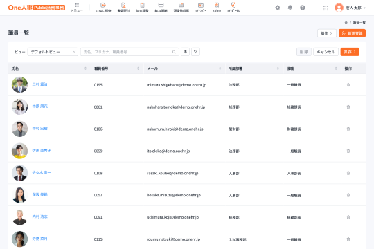This screenshot has height=249, width=374.
Task: Click trash icon for employee 0155
Action: pyautogui.click(x=348, y=84)
